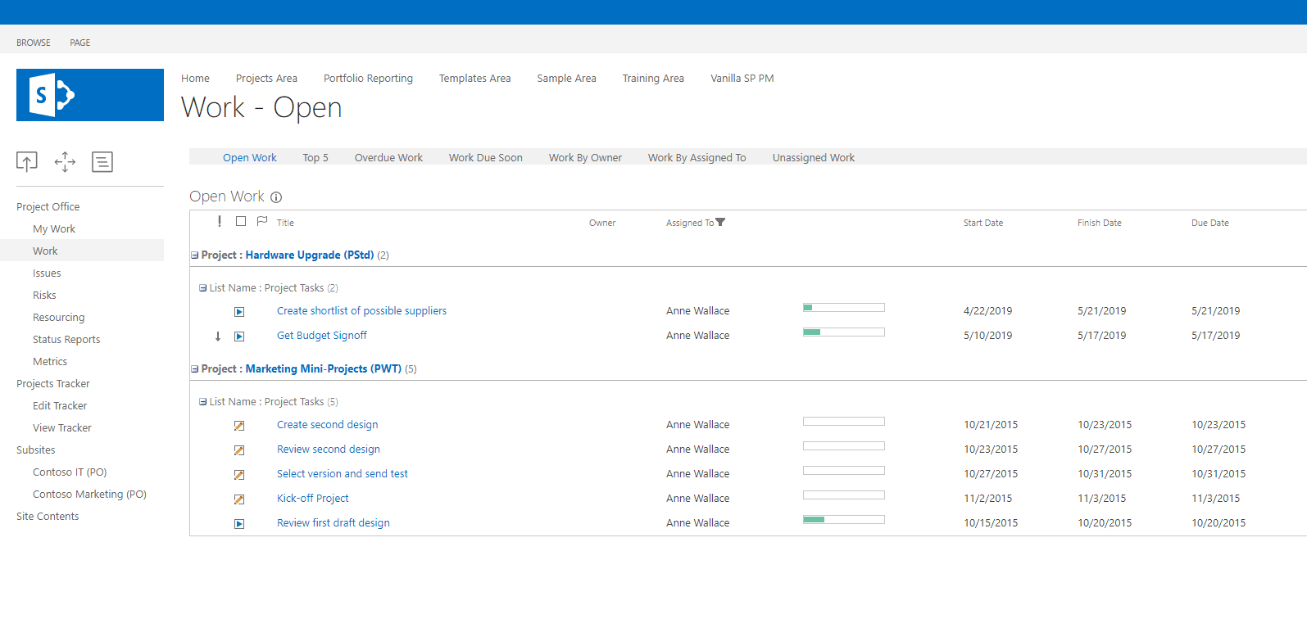Sort by the Finish Date column header
Screen dimensions: 1307x628
click(x=1100, y=223)
